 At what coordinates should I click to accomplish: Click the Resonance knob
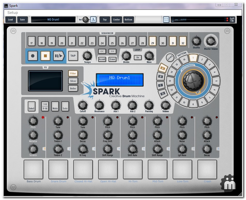tap(99, 105)
